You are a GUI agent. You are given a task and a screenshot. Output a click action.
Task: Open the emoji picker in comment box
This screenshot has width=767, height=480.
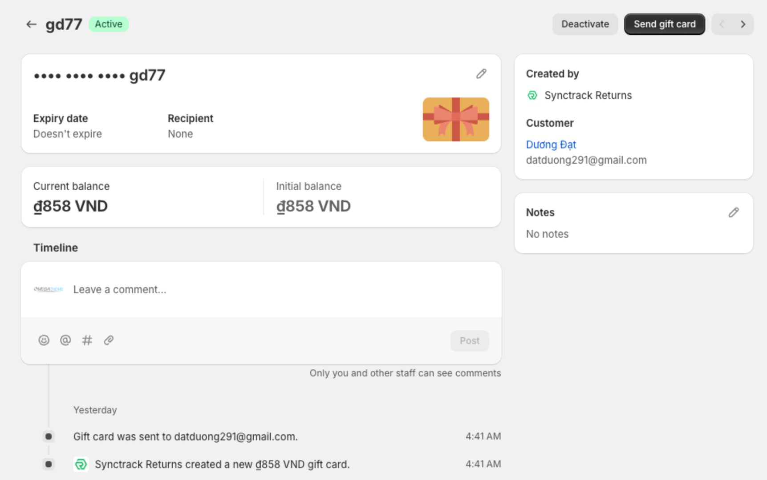coord(44,340)
